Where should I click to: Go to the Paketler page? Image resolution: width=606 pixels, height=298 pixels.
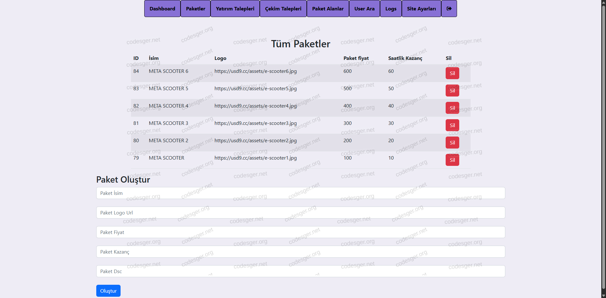pos(195,9)
